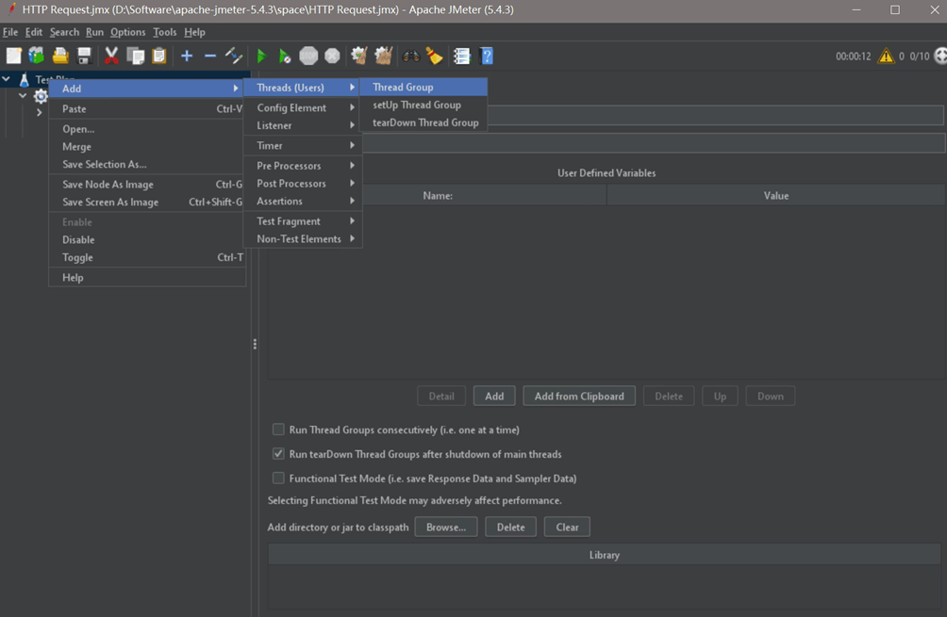Viewport: 947px width, 617px height.
Task: Choose Save Node As Image entry
Action: (x=147, y=185)
